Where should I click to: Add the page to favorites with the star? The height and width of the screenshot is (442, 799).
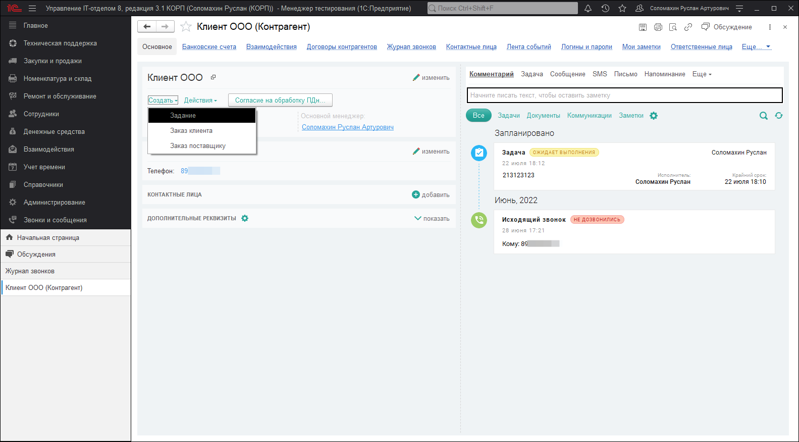(x=186, y=27)
